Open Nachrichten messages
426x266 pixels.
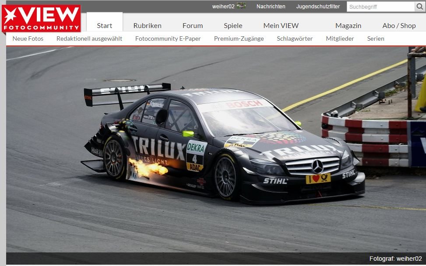coord(271,7)
